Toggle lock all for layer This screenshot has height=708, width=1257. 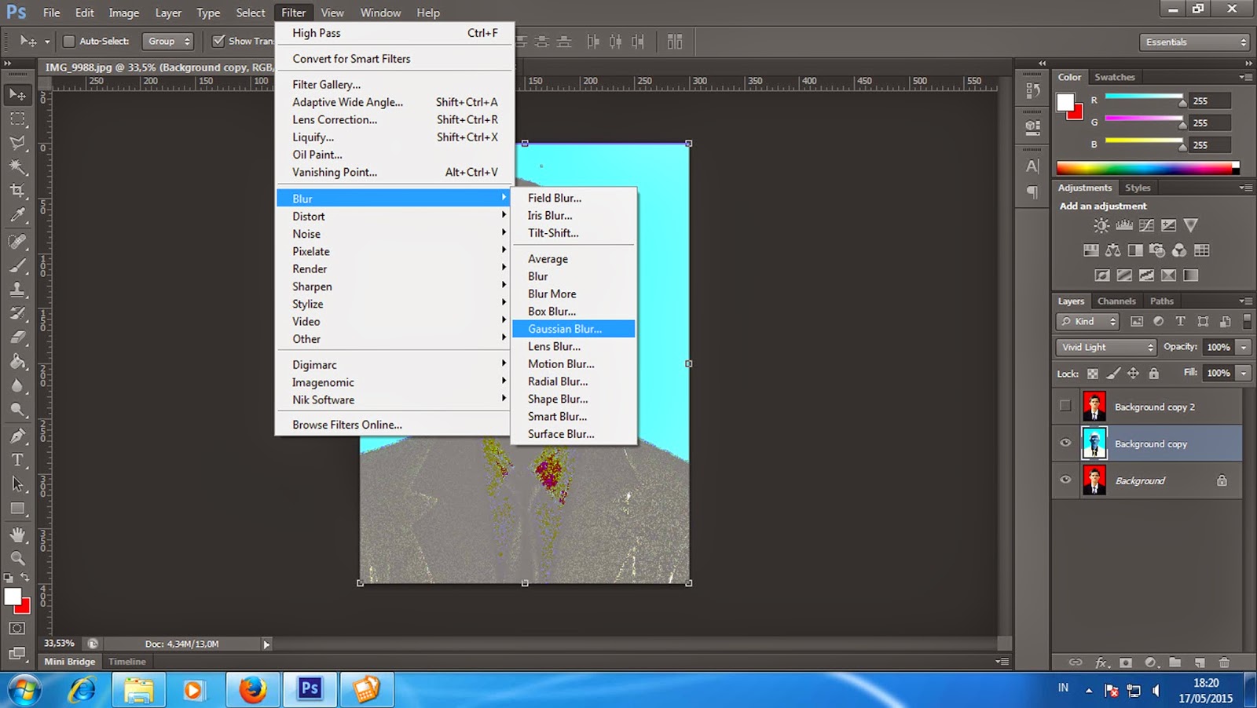1153,374
